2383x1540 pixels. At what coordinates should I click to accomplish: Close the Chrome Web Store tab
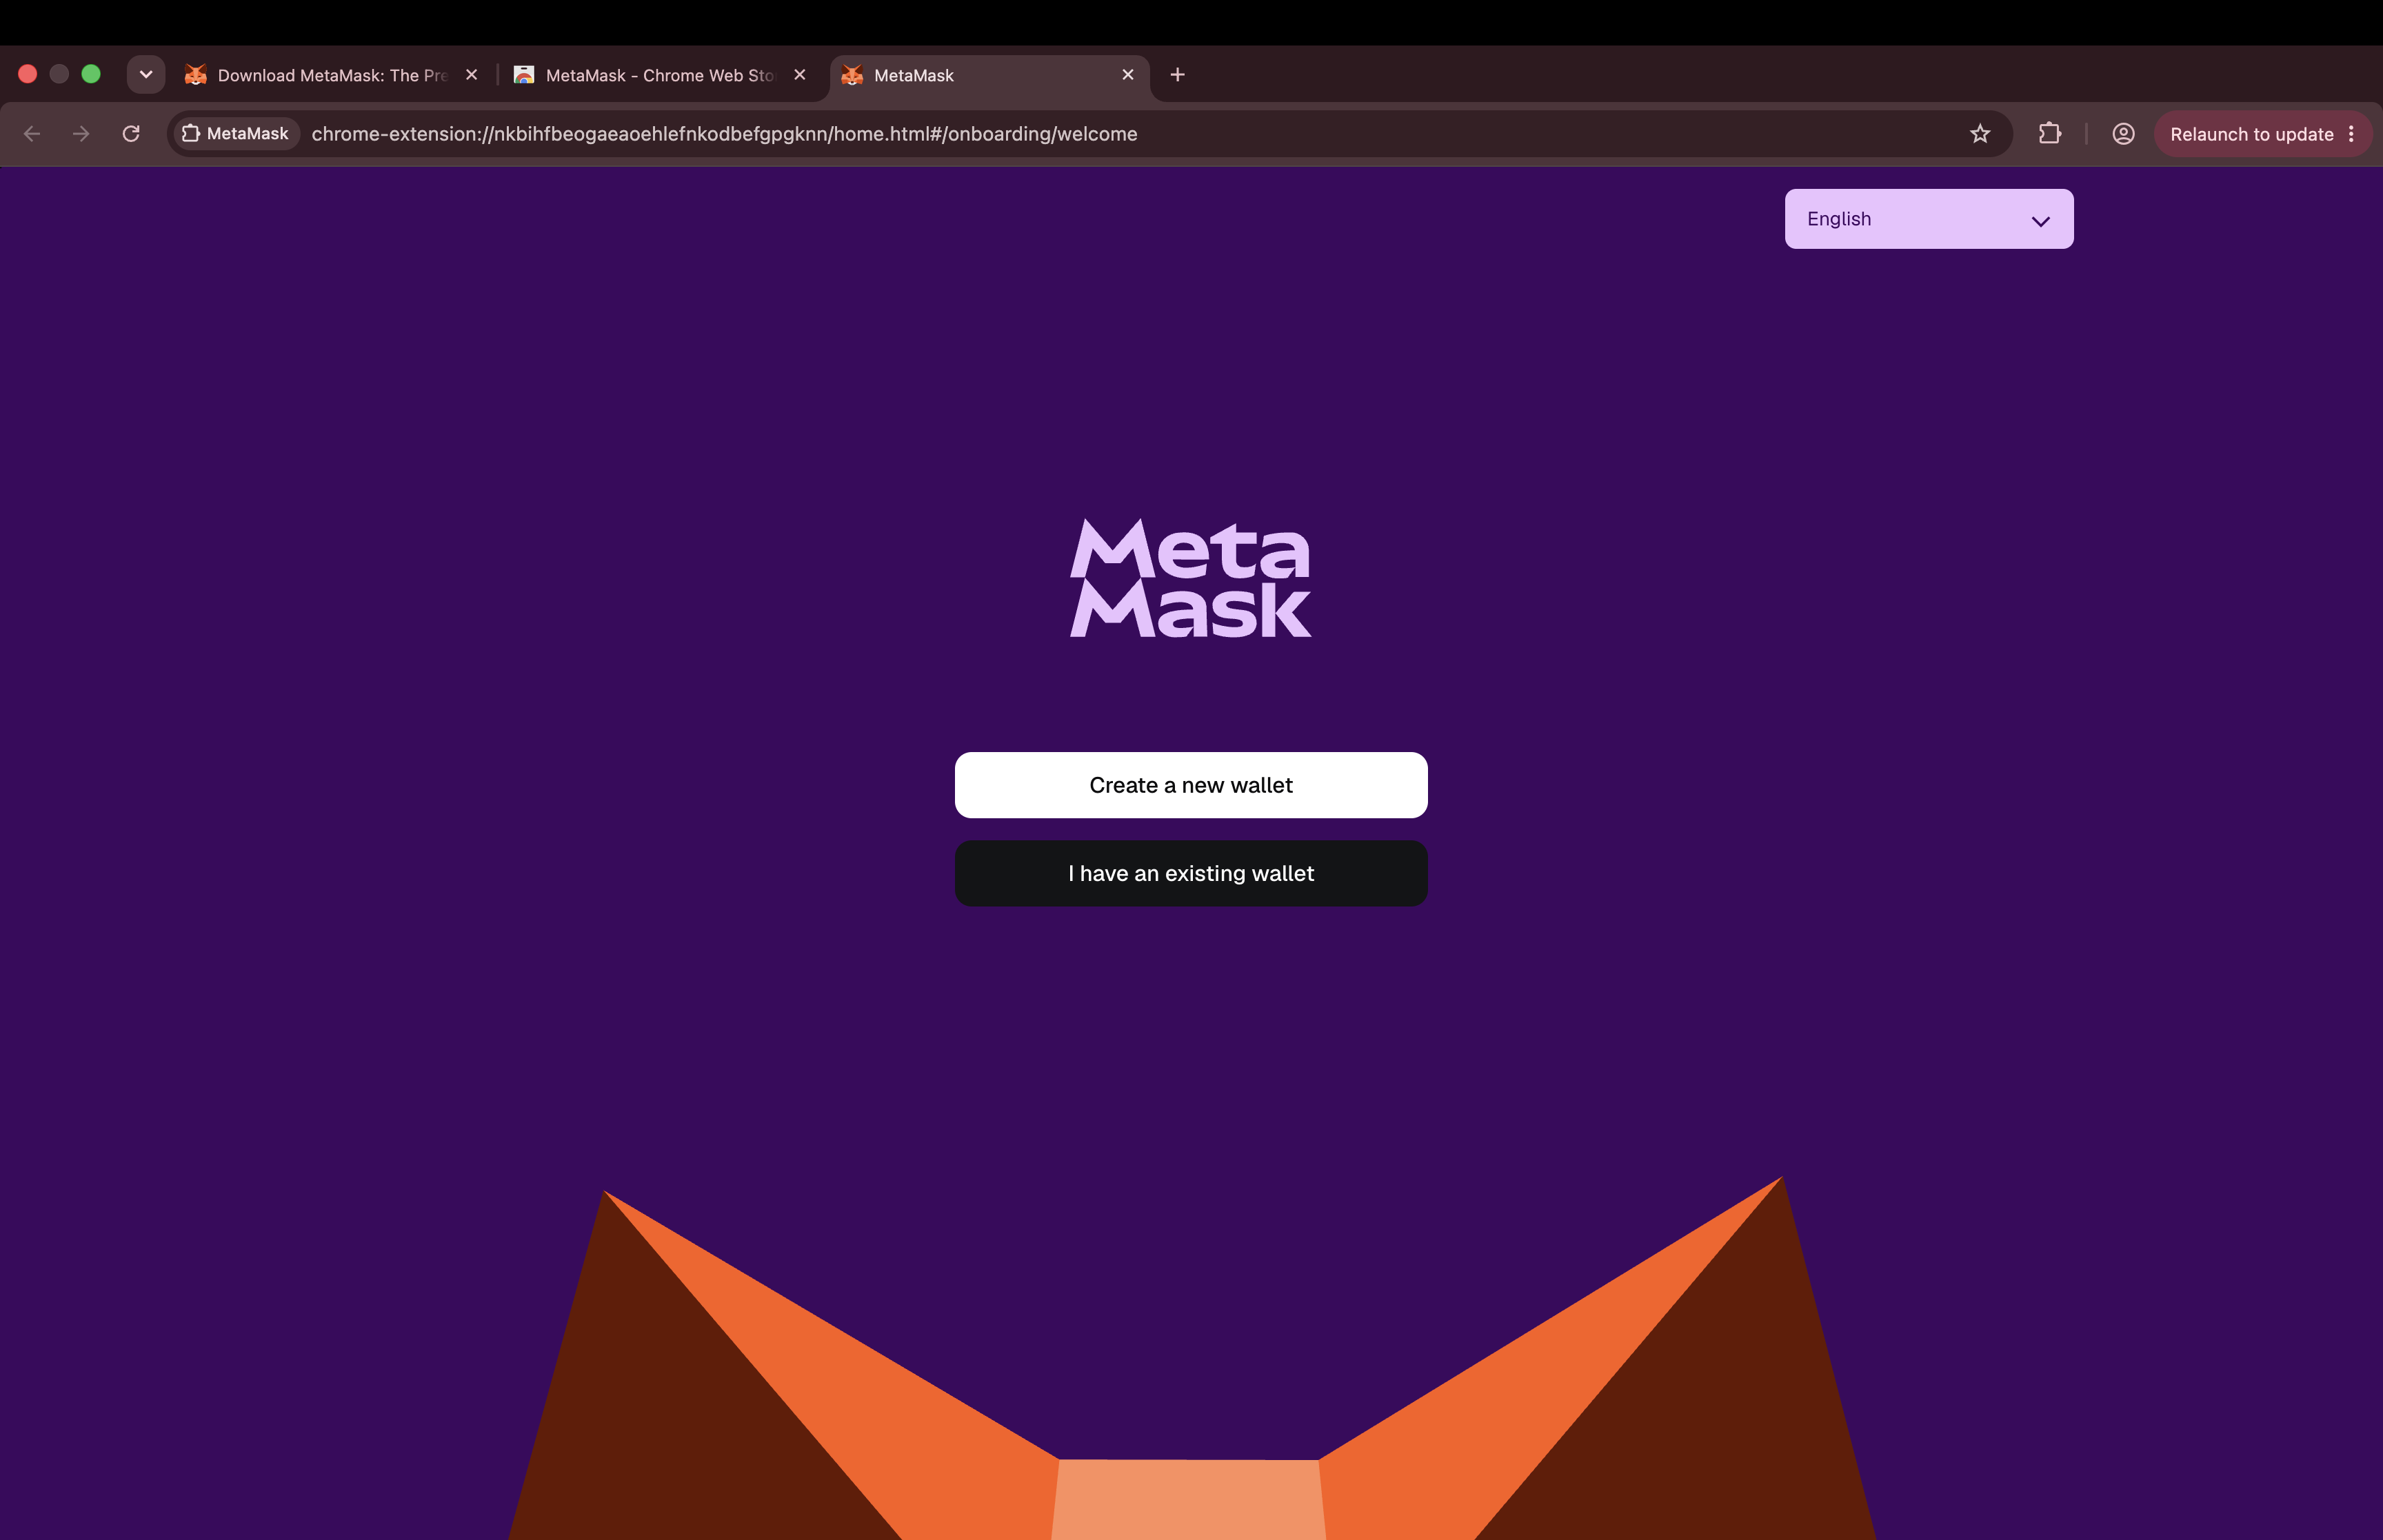click(x=800, y=75)
